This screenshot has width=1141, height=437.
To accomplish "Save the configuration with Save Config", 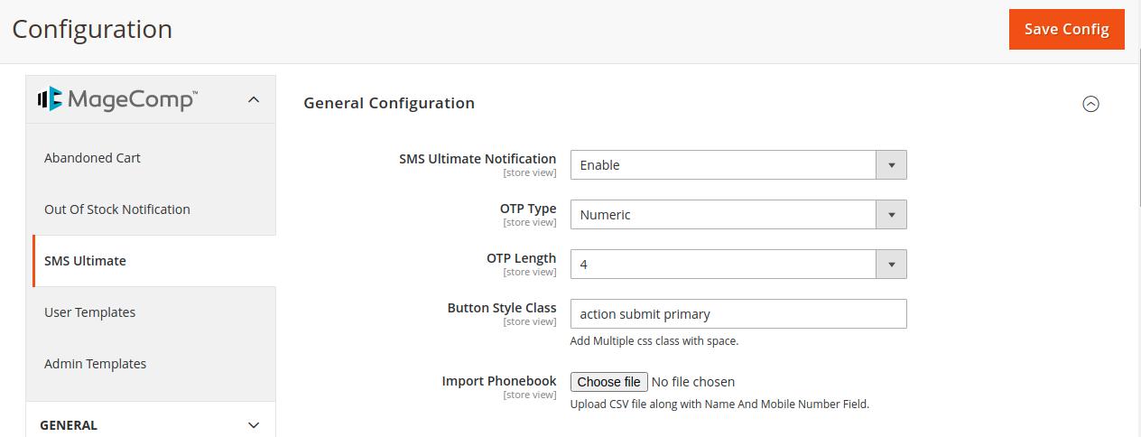I will click(x=1066, y=29).
